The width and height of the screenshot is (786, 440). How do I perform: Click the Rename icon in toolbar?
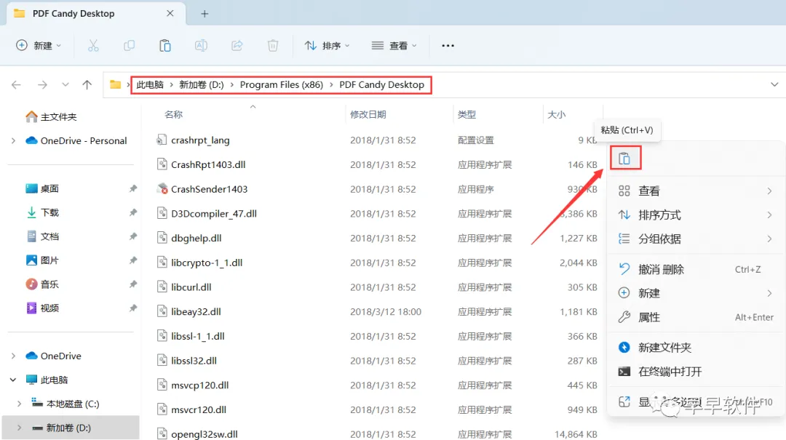point(201,46)
